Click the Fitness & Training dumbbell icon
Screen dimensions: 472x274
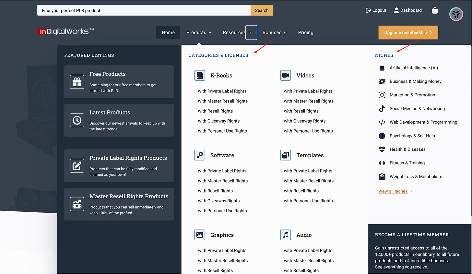(382, 163)
